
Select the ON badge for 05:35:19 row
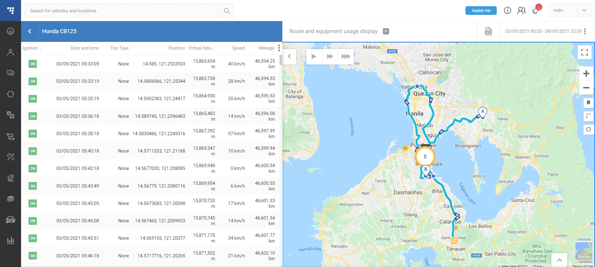(x=33, y=99)
